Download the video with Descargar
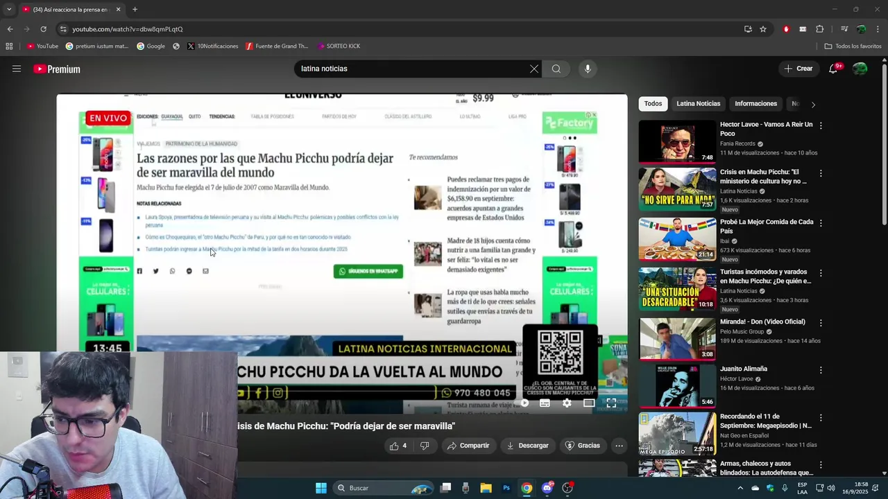This screenshot has height=499, width=888. (528, 446)
